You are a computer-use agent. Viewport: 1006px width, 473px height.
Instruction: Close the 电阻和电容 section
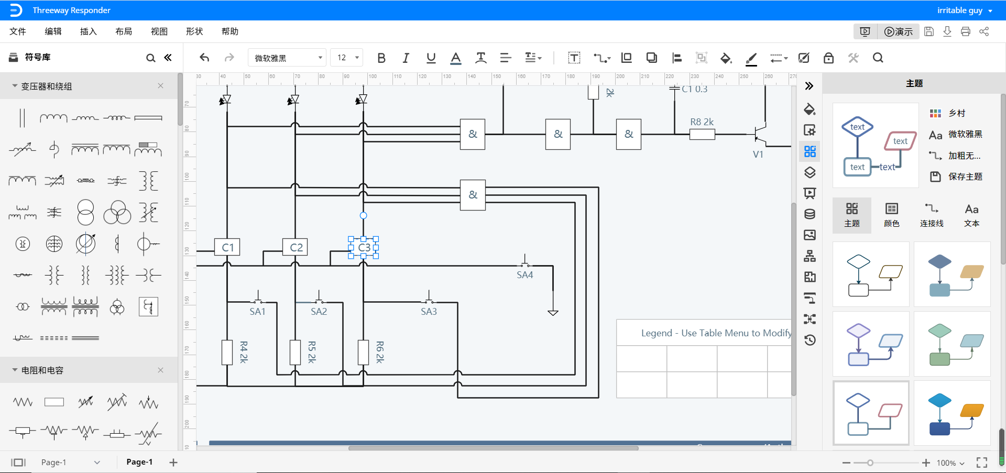pos(160,370)
